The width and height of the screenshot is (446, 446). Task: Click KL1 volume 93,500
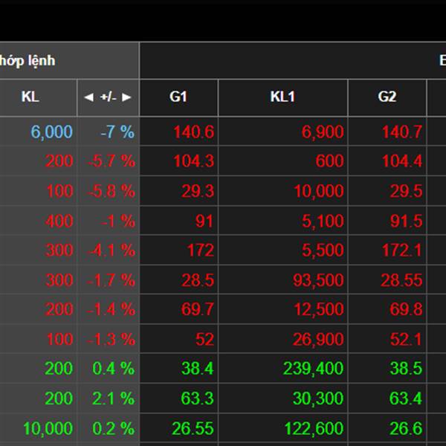coord(319,280)
